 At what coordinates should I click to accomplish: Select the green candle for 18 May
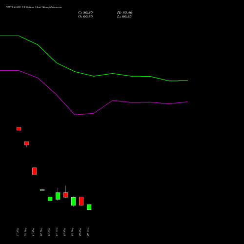click(74, 202)
